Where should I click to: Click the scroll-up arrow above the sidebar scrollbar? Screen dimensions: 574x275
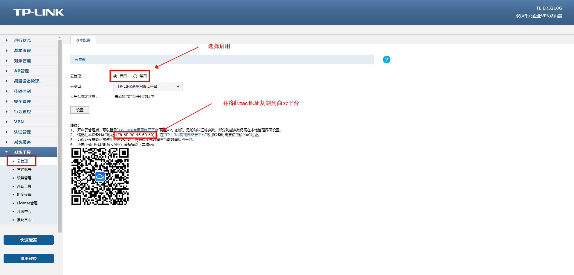point(59,38)
